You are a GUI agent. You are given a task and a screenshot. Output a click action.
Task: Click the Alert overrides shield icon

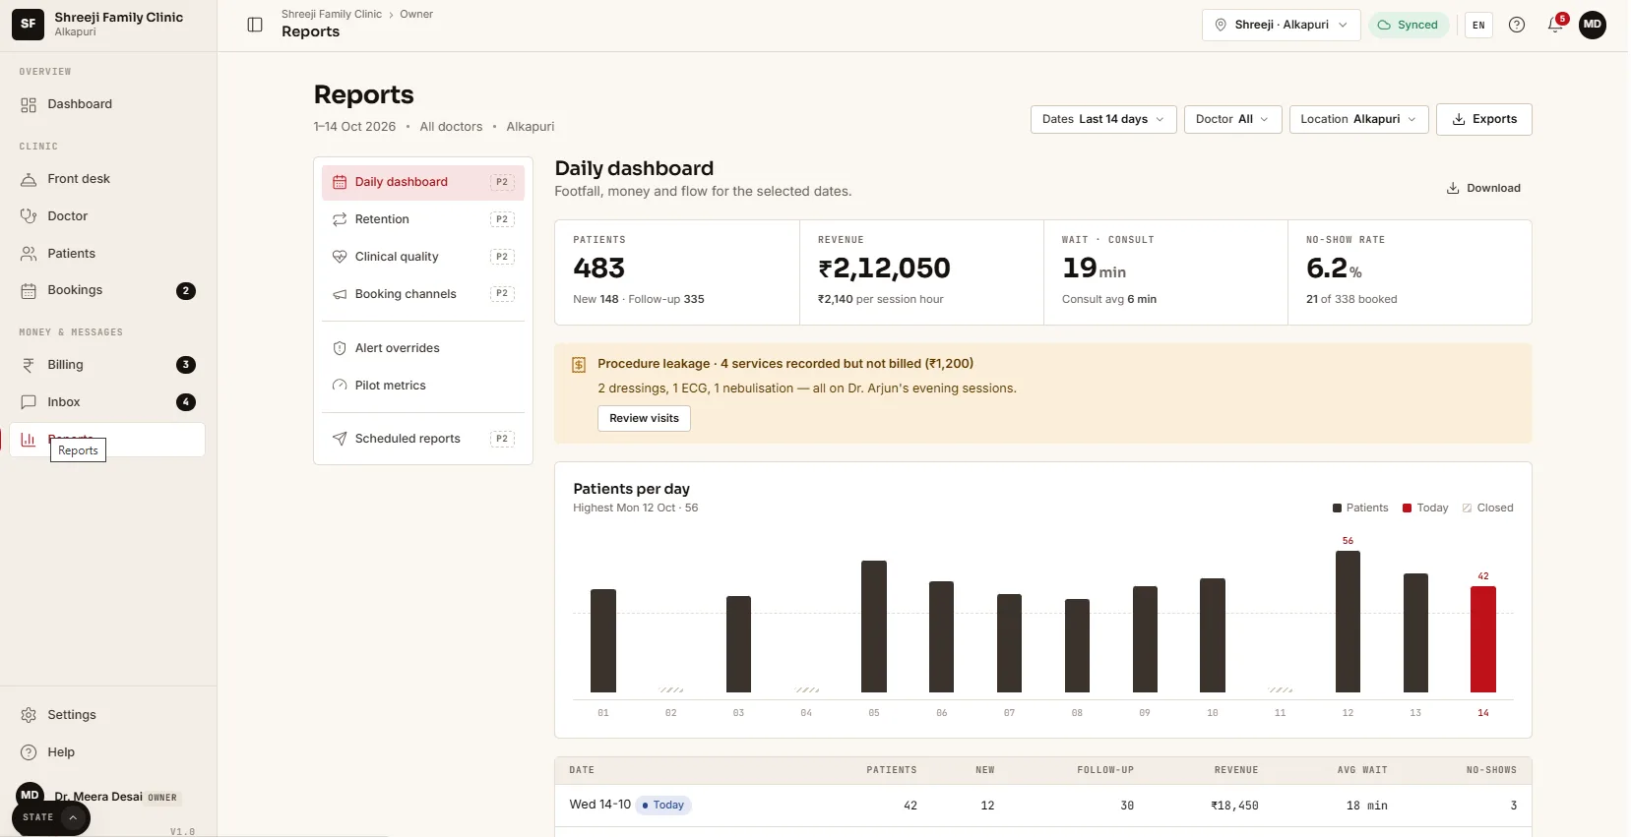point(340,348)
